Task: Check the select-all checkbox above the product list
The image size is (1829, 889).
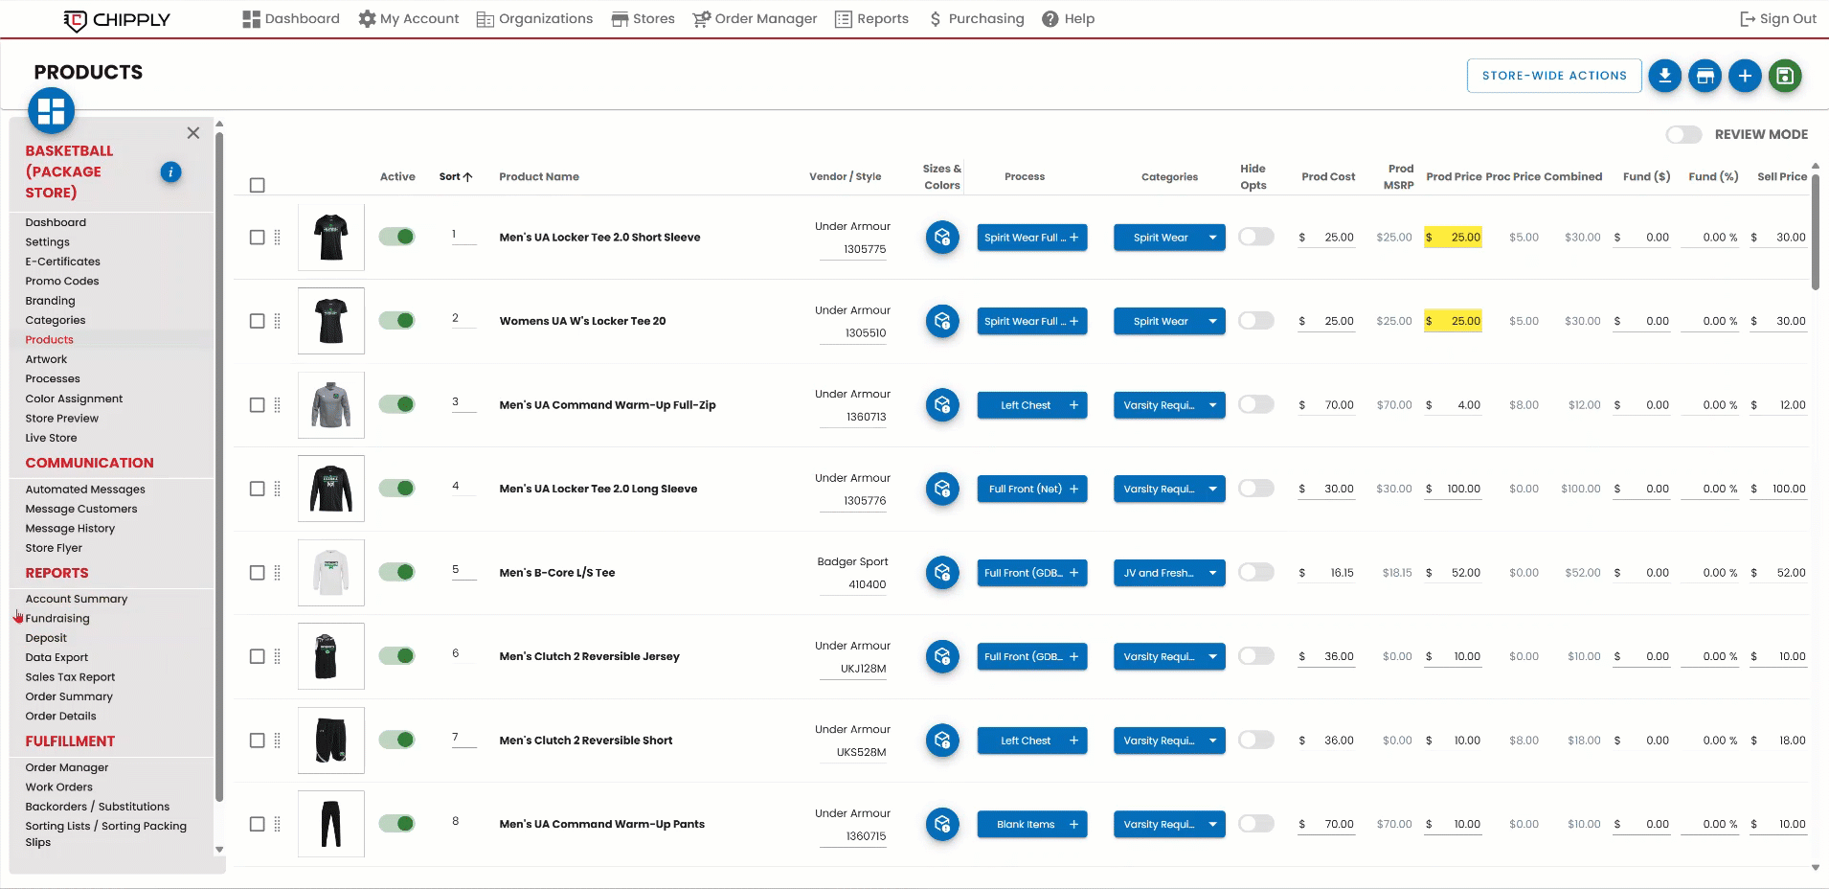Action: click(257, 184)
